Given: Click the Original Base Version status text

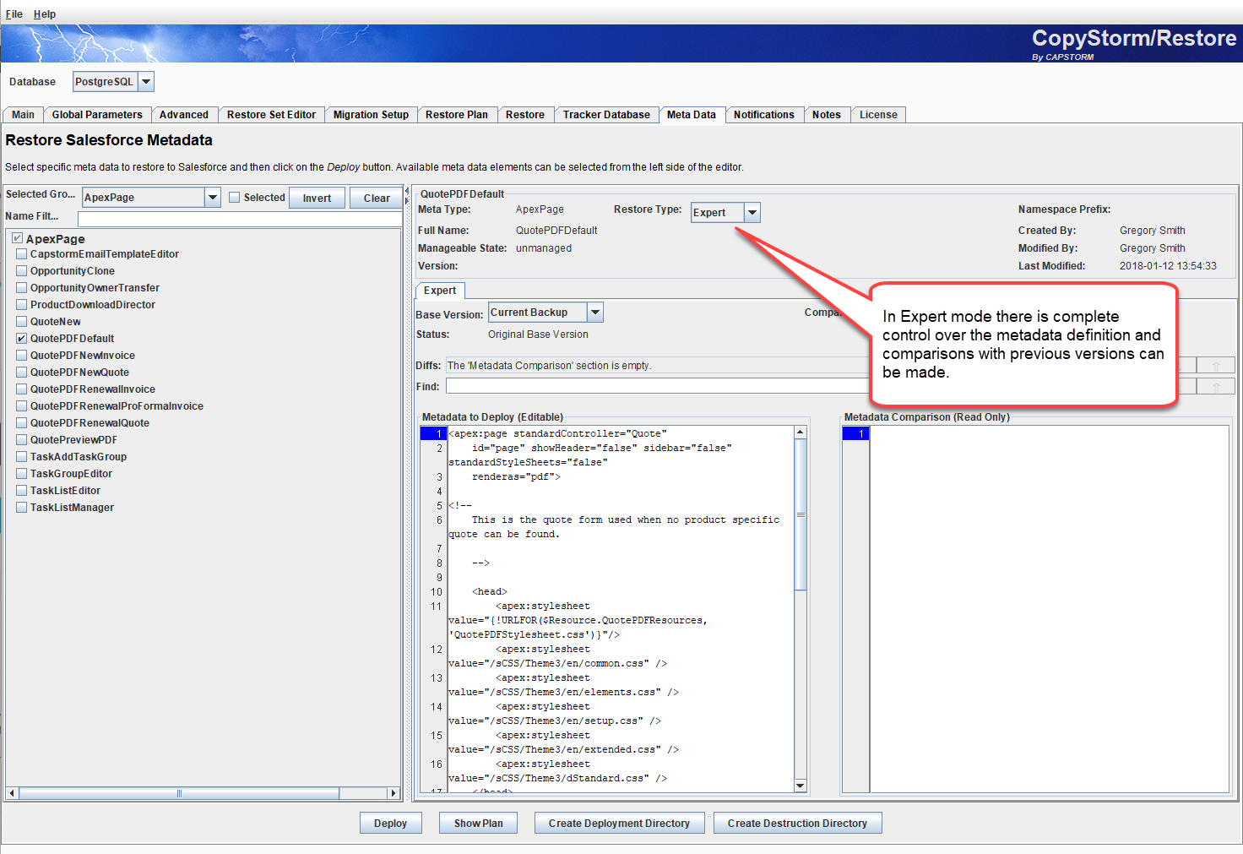Looking at the screenshot, I should click(x=538, y=335).
